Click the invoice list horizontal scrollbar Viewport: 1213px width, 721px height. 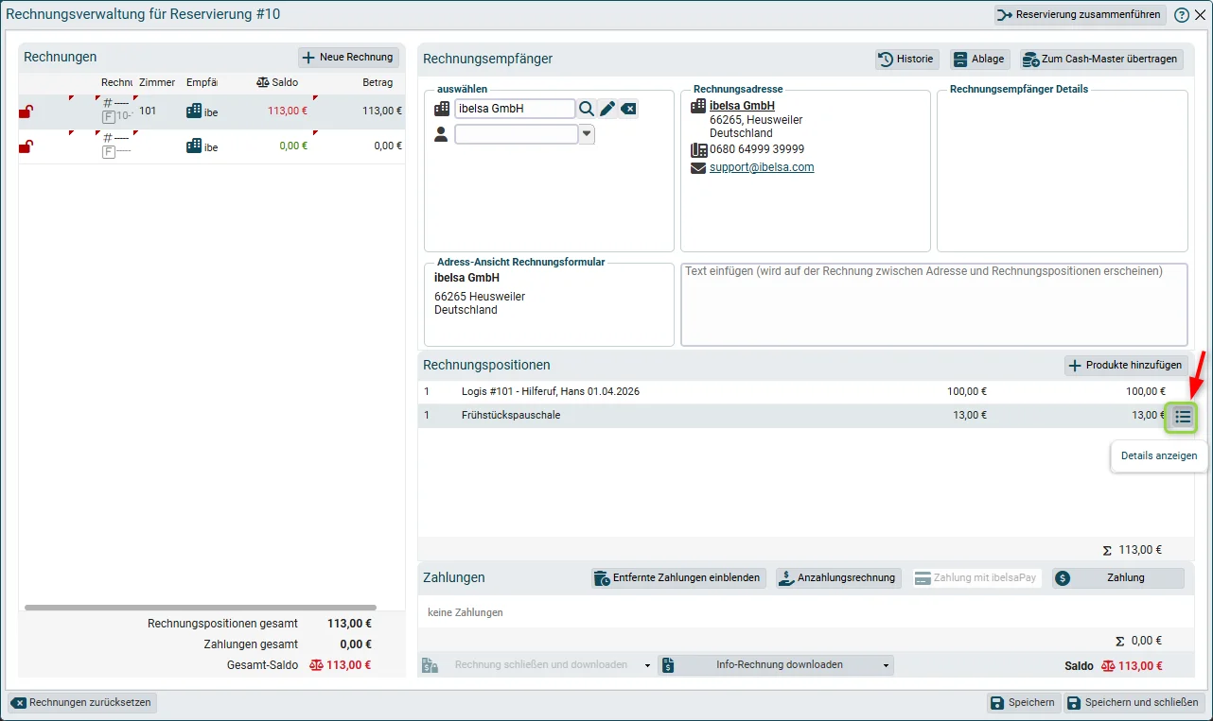201,608
